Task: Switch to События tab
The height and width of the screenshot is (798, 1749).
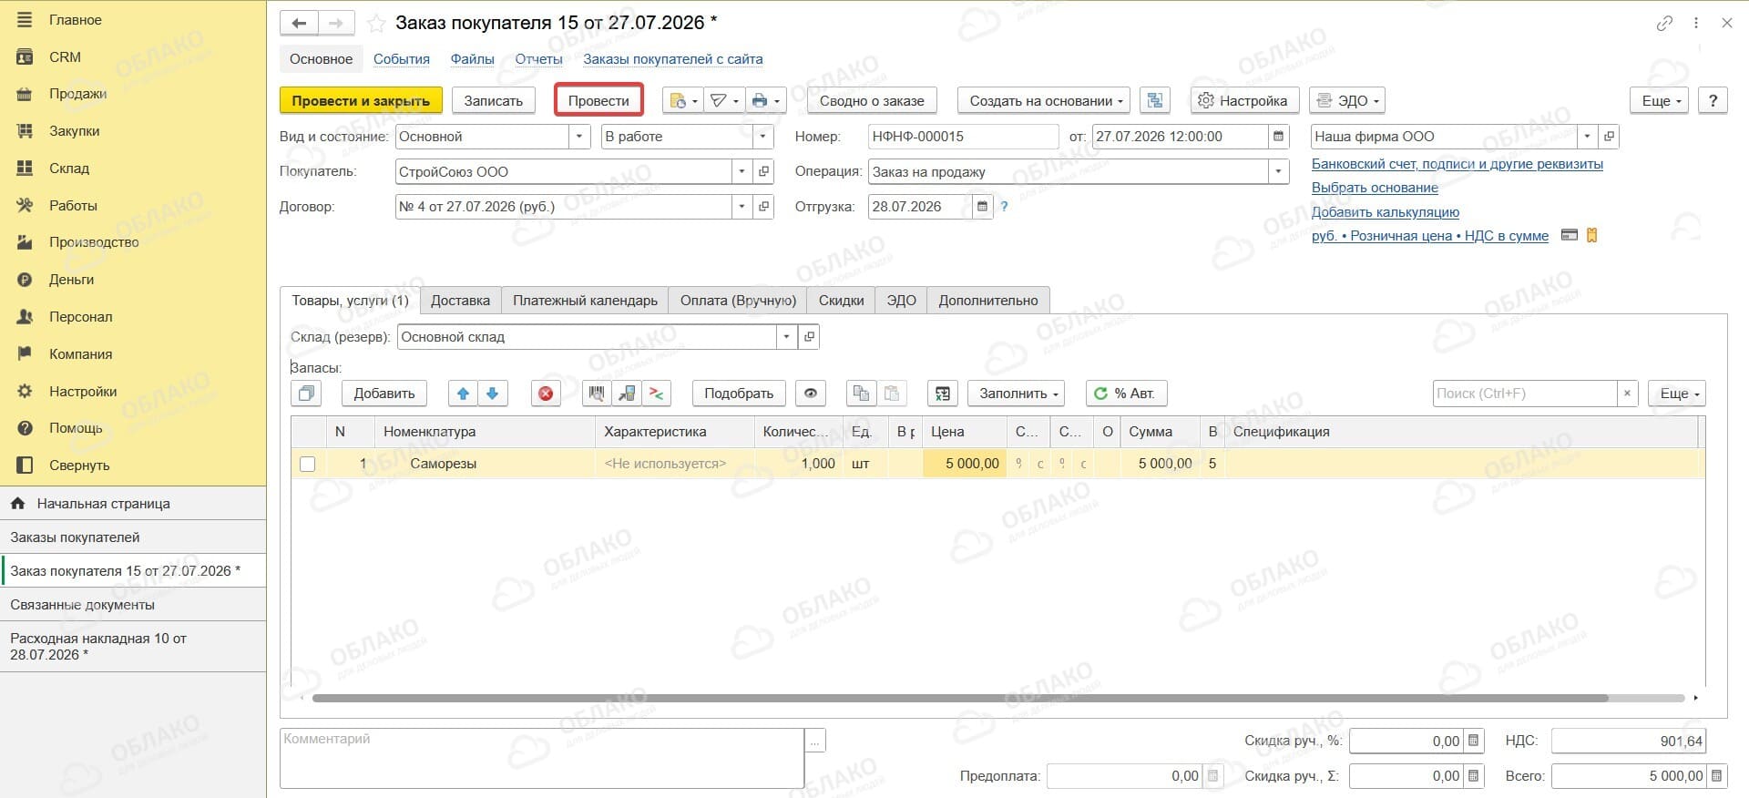Action: 402,59
